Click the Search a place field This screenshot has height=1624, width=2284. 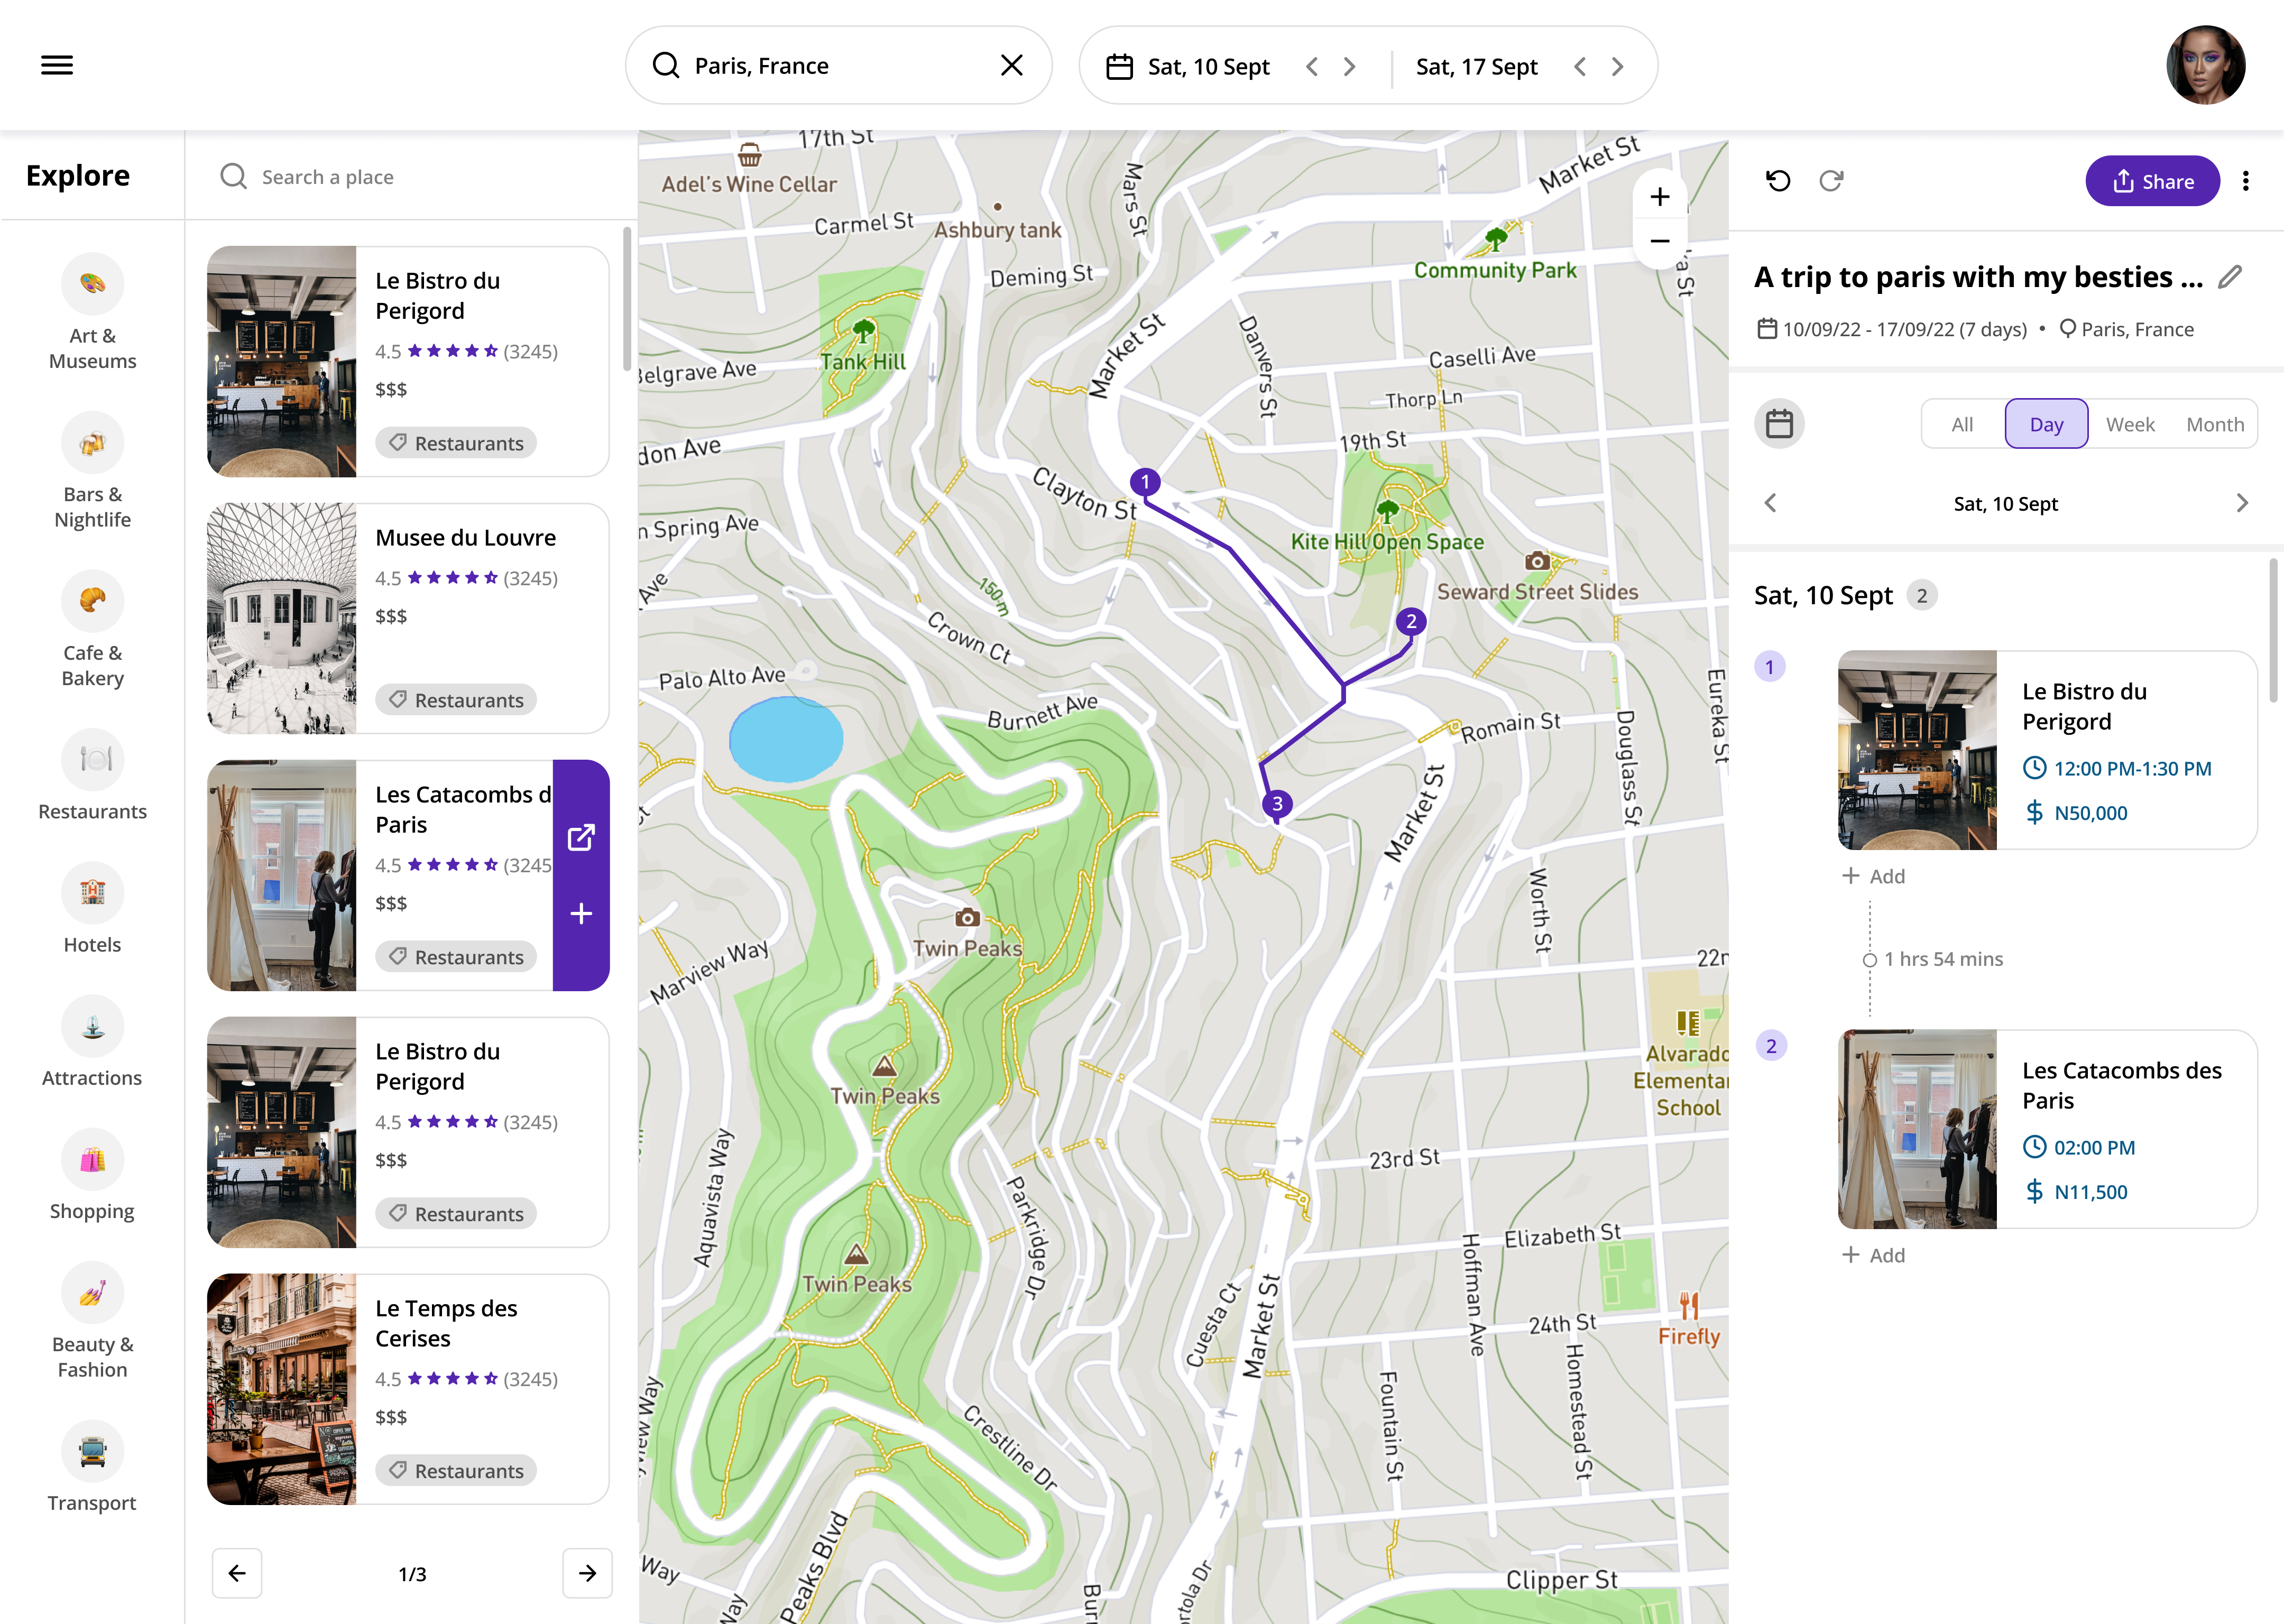(x=400, y=177)
